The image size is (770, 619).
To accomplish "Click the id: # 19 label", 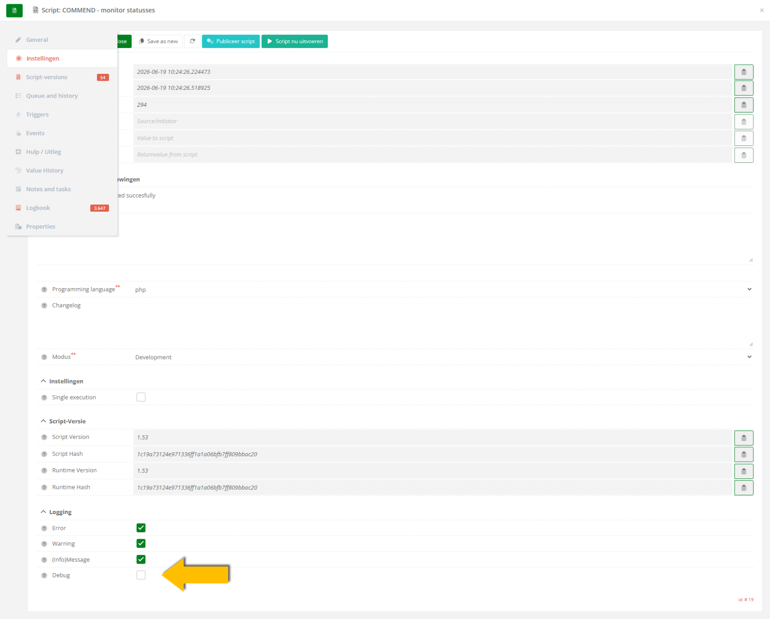I will pyautogui.click(x=746, y=599).
